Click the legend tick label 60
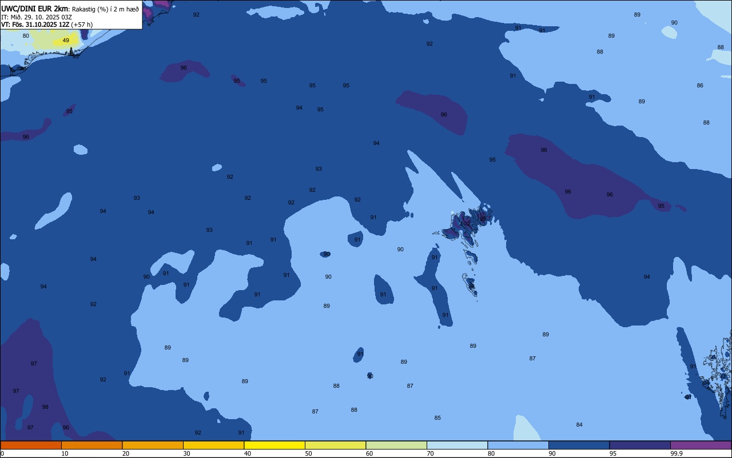This screenshot has width=732, height=458. 369,453
